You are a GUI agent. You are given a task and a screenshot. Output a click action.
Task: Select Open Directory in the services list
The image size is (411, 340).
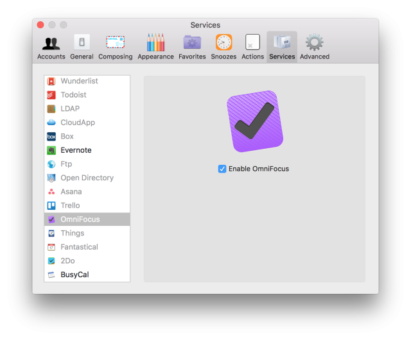click(87, 178)
